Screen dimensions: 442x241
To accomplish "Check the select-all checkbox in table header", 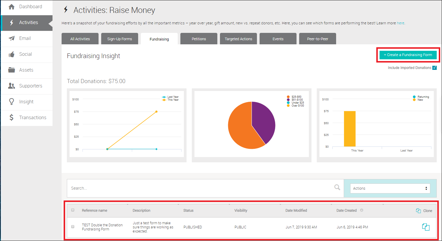I will coord(72,210).
